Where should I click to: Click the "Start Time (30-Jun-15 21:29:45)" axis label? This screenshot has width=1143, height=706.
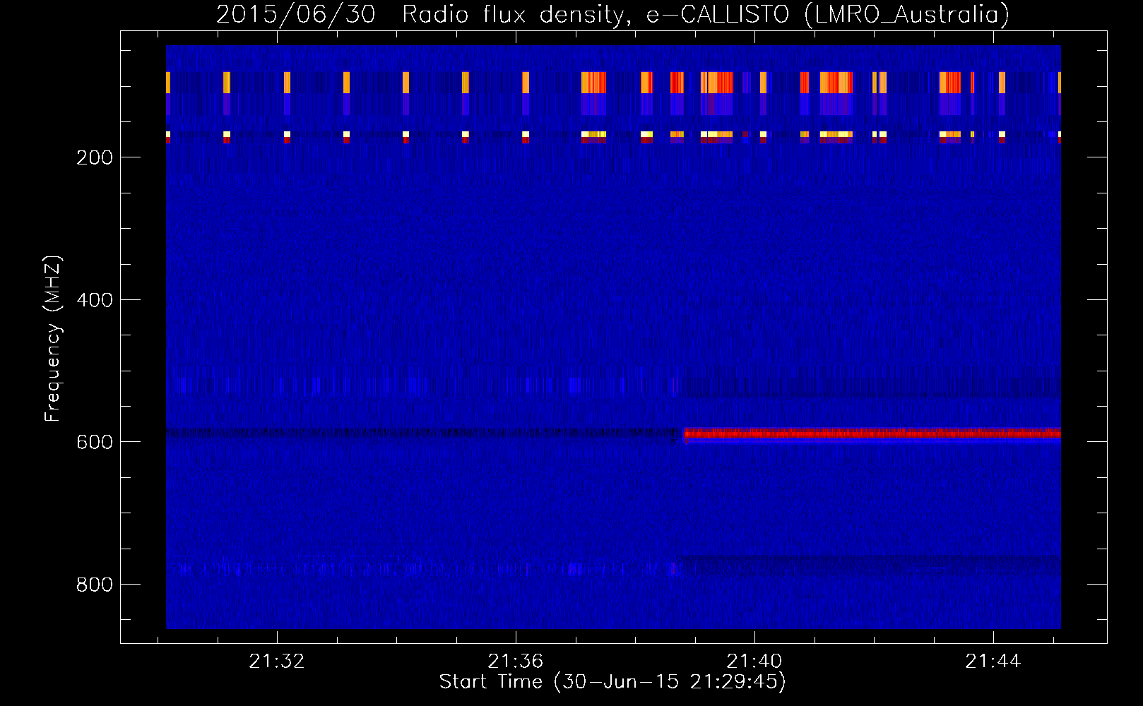(612, 682)
